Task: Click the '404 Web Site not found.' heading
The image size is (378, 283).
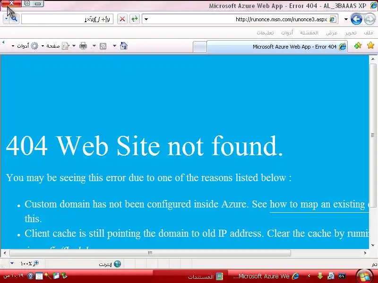Action: click(x=145, y=146)
